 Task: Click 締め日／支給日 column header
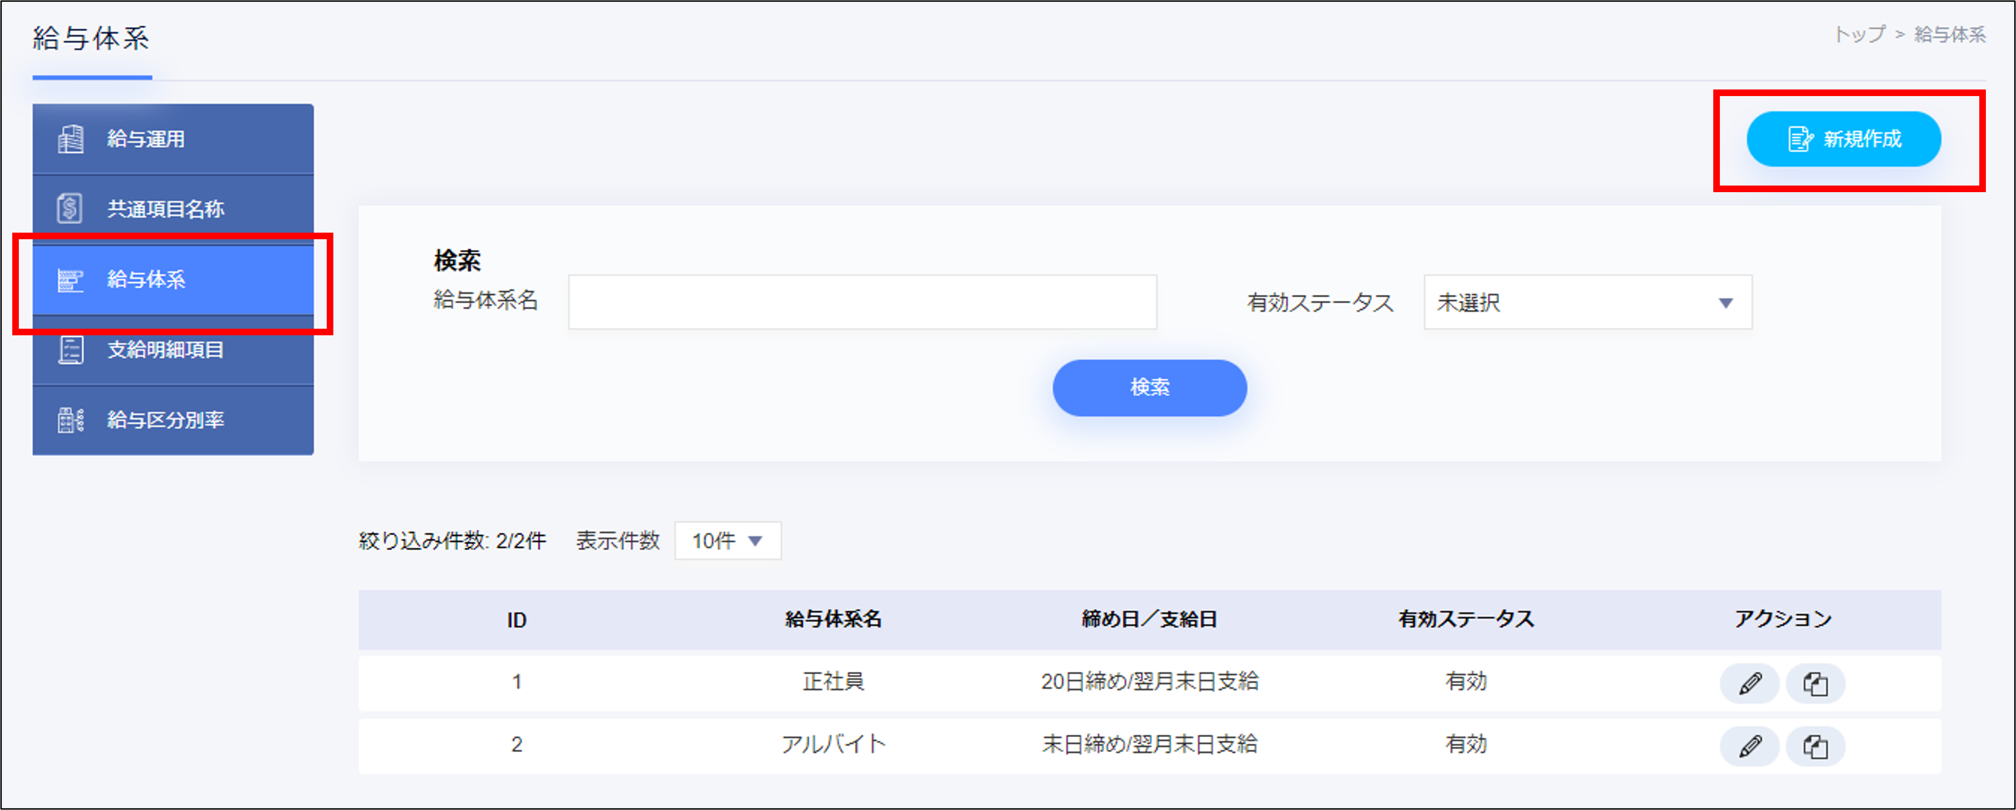click(x=1149, y=619)
